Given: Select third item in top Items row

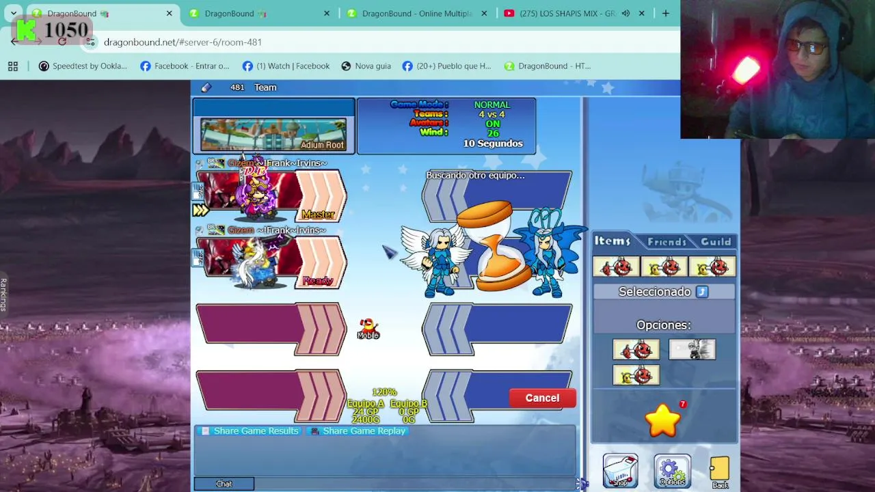Looking at the screenshot, I should point(712,267).
